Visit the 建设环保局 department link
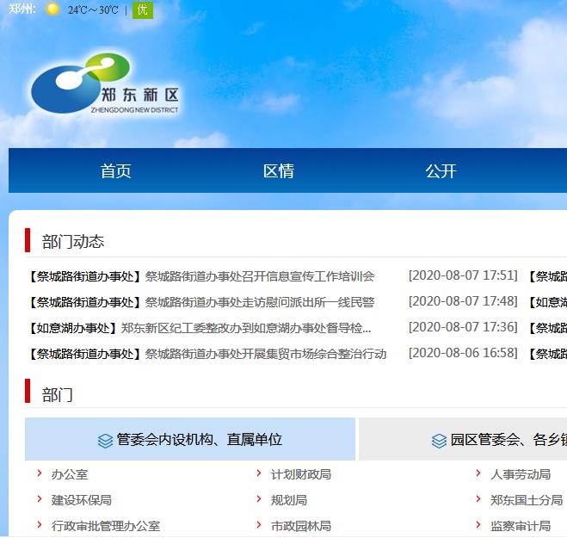 click(x=82, y=500)
